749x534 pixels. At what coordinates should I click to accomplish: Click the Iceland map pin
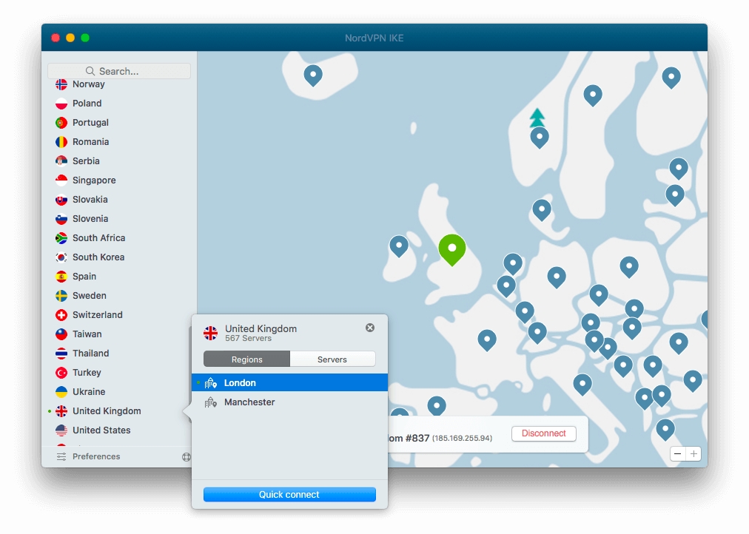point(313,75)
